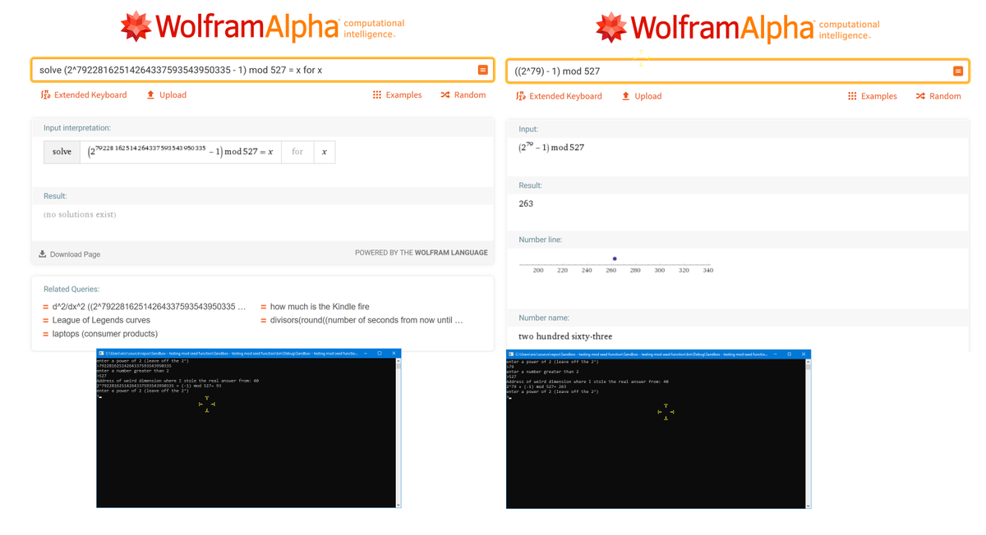
Task: Click the left console window title bar icon
Action: (101, 354)
